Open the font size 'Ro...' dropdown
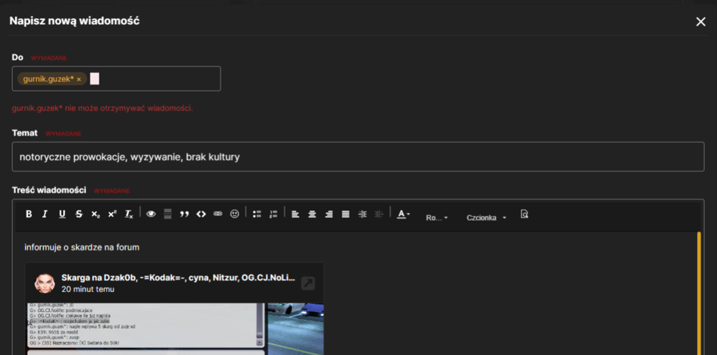The height and width of the screenshot is (355, 717). pyautogui.click(x=437, y=218)
